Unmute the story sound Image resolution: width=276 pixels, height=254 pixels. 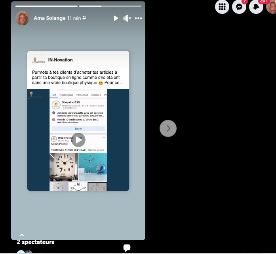click(x=127, y=18)
